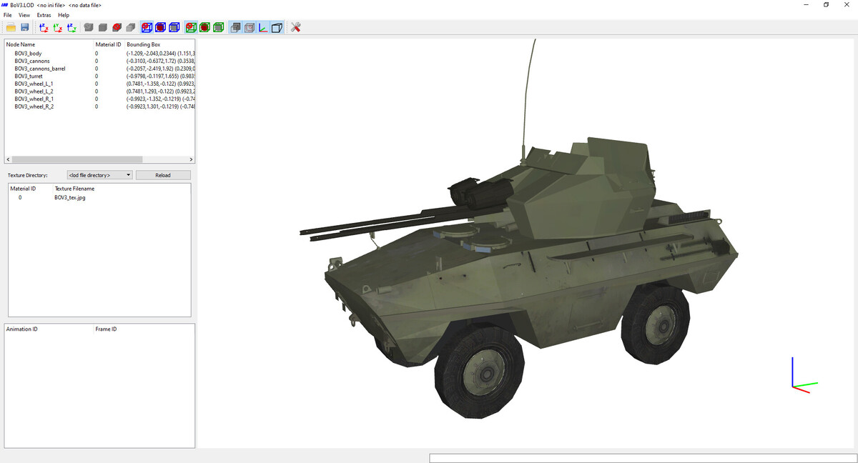Toggle the coordinate axes display icon
This screenshot has height=463, width=858.
pyautogui.click(x=262, y=27)
